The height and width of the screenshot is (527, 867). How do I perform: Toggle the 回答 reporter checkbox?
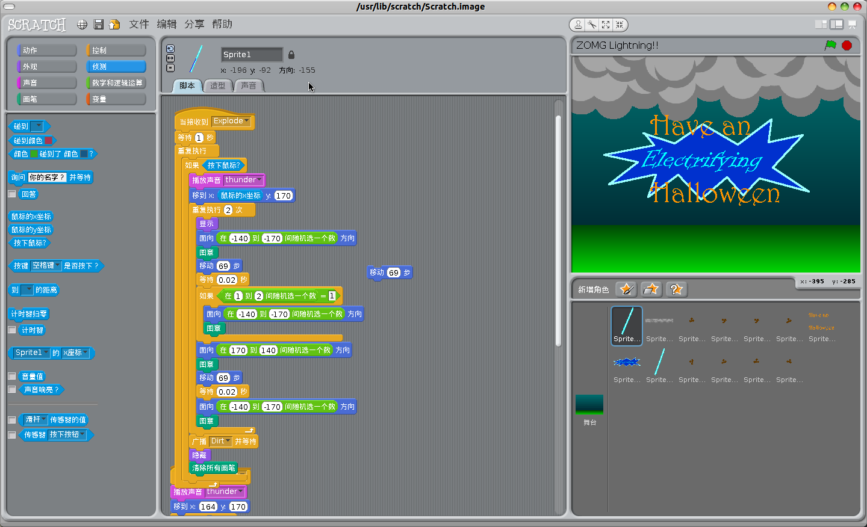pos(11,194)
